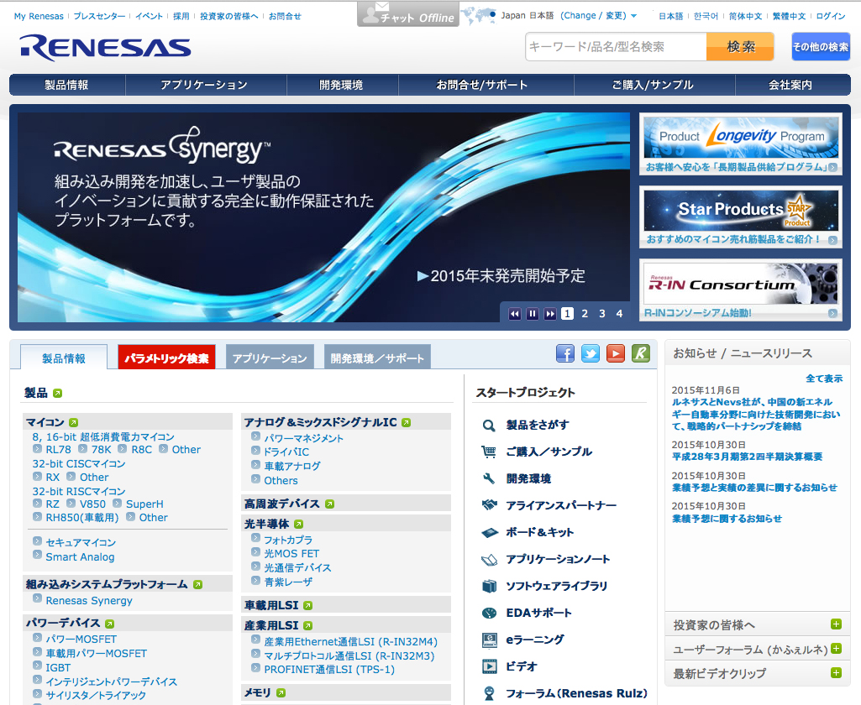Screen dimensions: 861x705
Task: Open the RL78 product link
Action: click(58, 449)
